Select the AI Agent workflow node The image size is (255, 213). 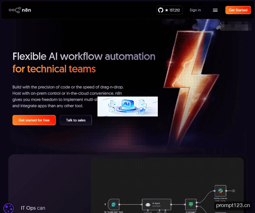click(x=156, y=204)
